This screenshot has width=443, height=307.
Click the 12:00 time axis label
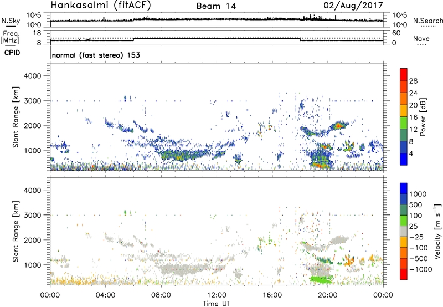[x=217, y=295]
